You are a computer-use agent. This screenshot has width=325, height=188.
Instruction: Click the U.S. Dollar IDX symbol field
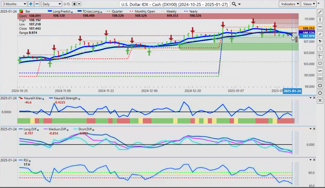(x=175, y=4)
